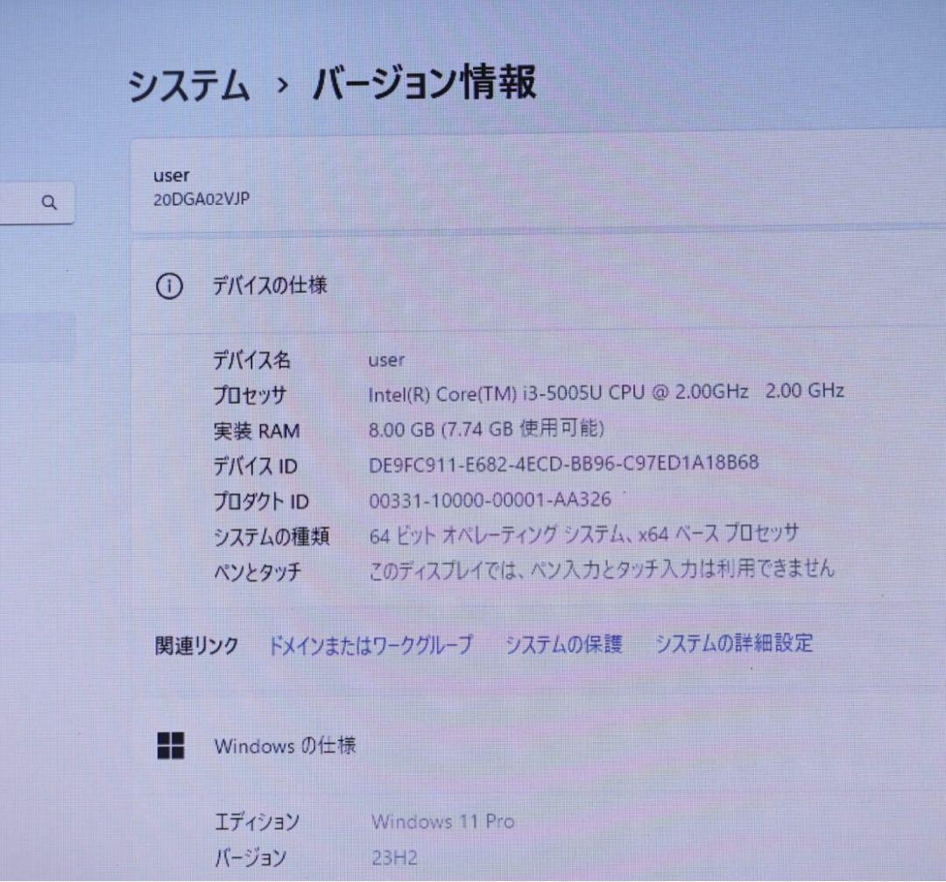
Task: Click the ペンとタッチ label
Action: 258,571
